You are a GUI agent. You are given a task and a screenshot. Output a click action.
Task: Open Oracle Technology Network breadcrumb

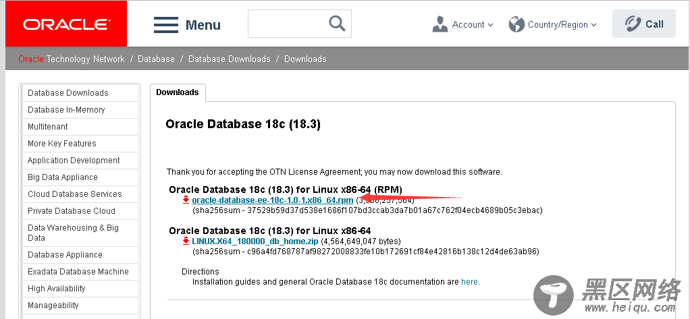pos(72,59)
